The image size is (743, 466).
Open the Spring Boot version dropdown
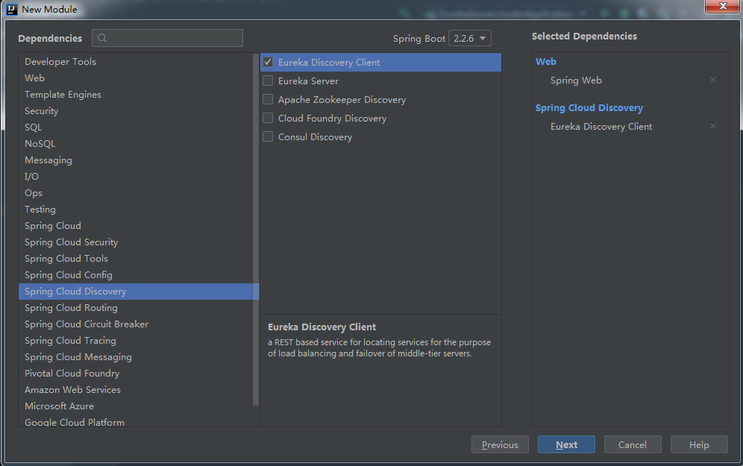469,38
